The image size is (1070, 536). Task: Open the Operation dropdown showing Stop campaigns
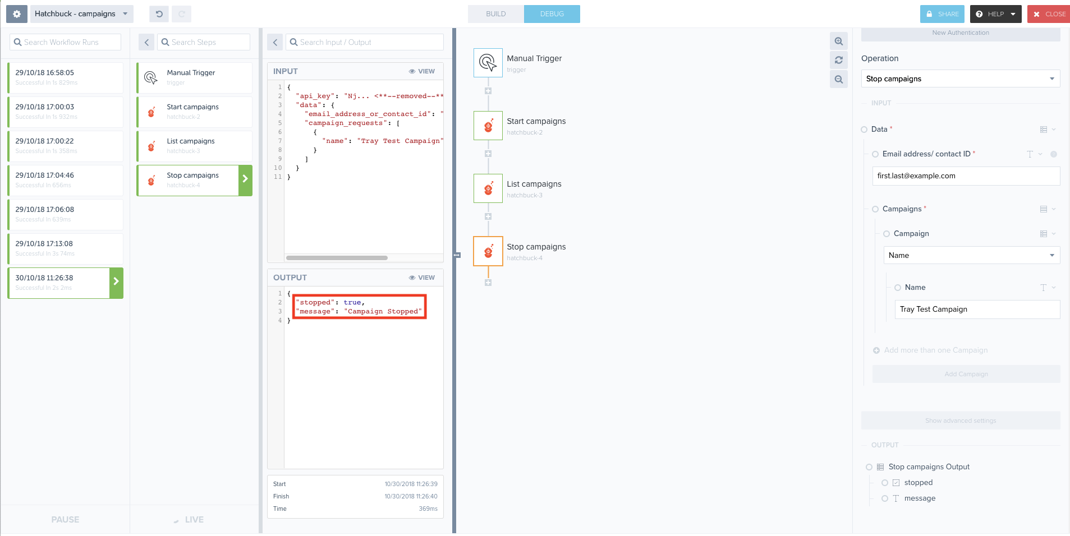coord(960,79)
